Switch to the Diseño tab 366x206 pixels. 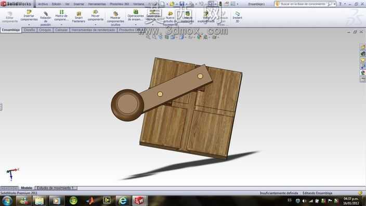[30, 30]
